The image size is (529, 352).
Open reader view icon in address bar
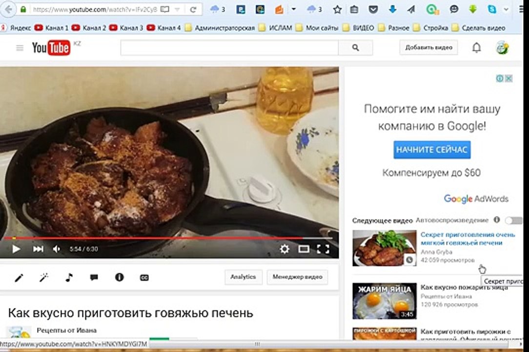[x=164, y=9]
